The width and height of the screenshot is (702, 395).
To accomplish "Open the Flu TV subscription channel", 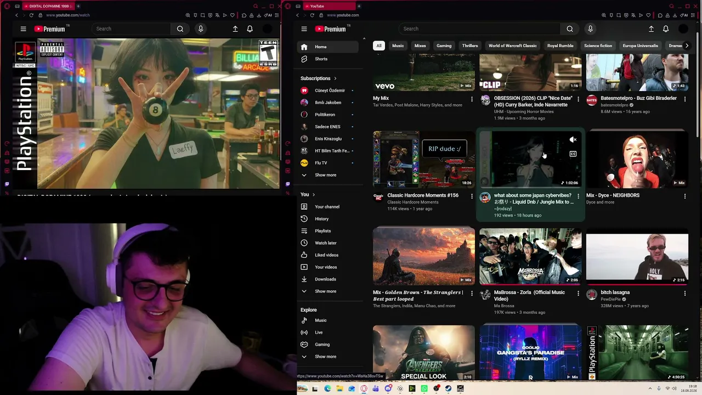I will 328,163.
